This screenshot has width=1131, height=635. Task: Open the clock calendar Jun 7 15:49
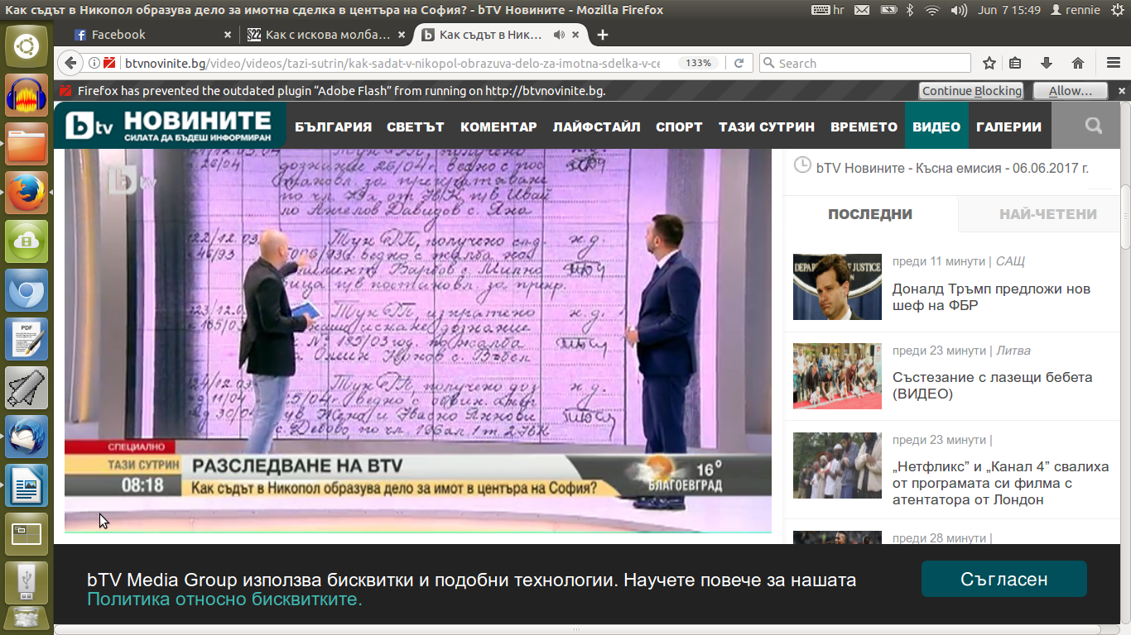tap(1008, 10)
